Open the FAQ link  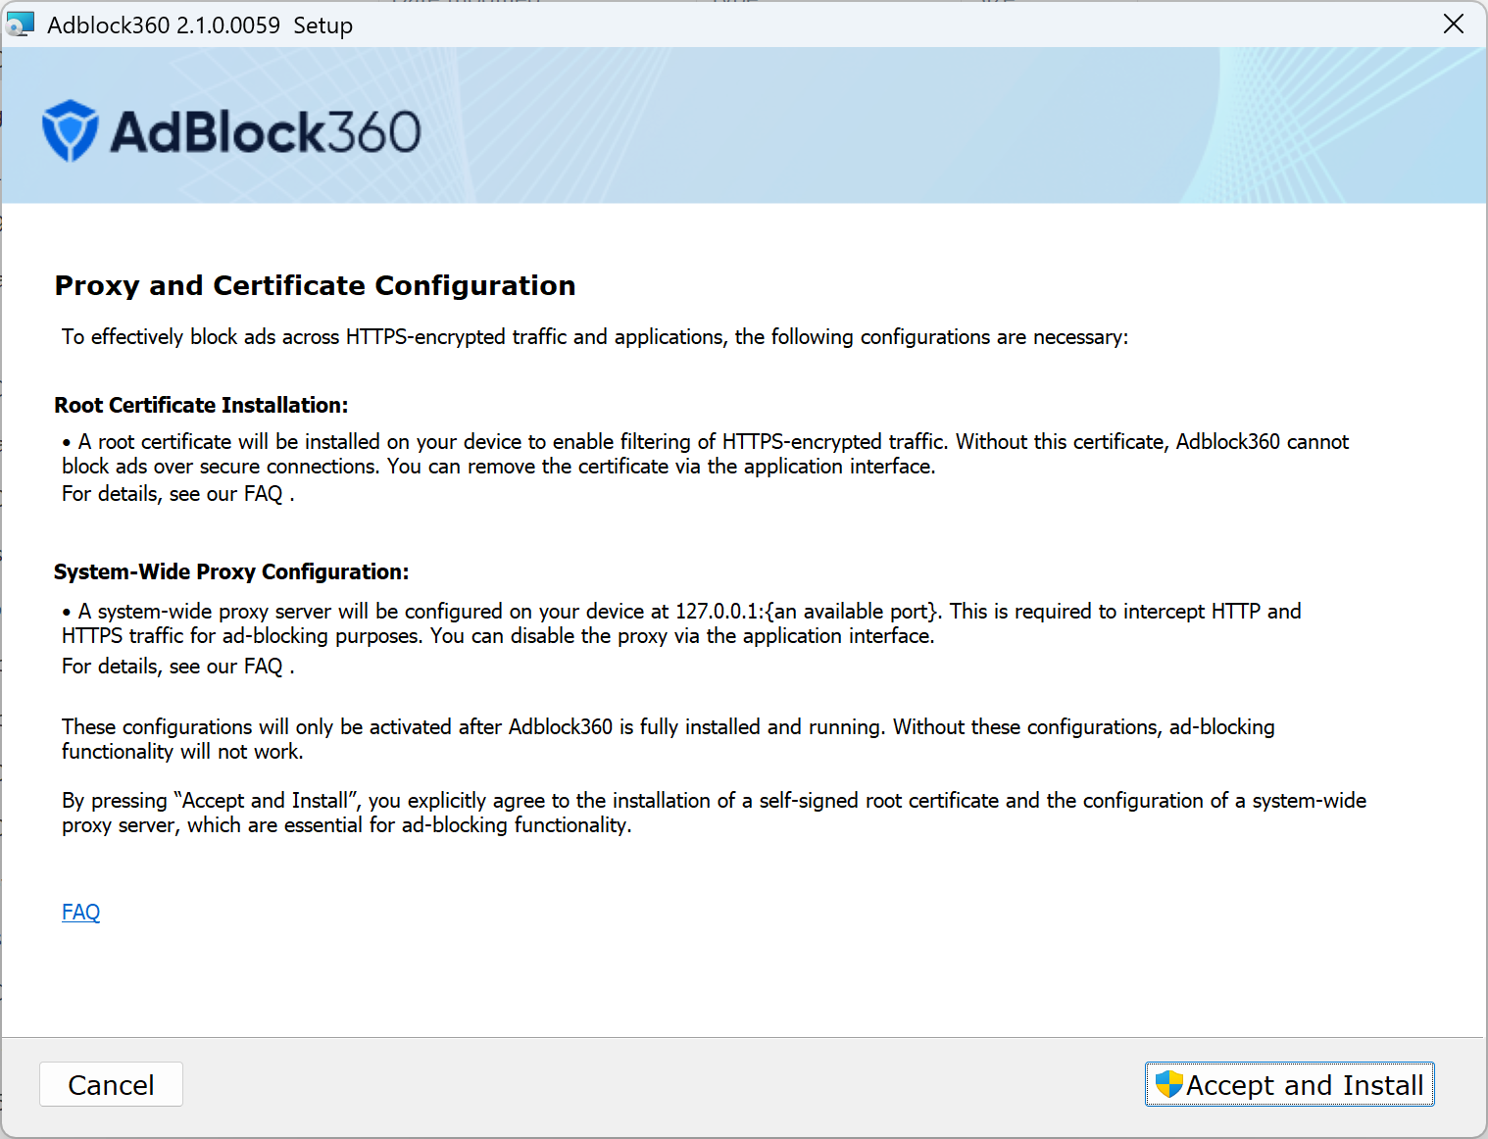pos(80,912)
